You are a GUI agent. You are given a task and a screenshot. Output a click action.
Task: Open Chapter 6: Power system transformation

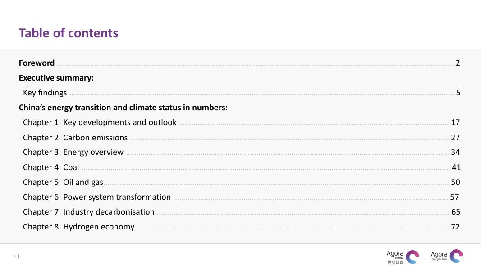click(97, 197)
